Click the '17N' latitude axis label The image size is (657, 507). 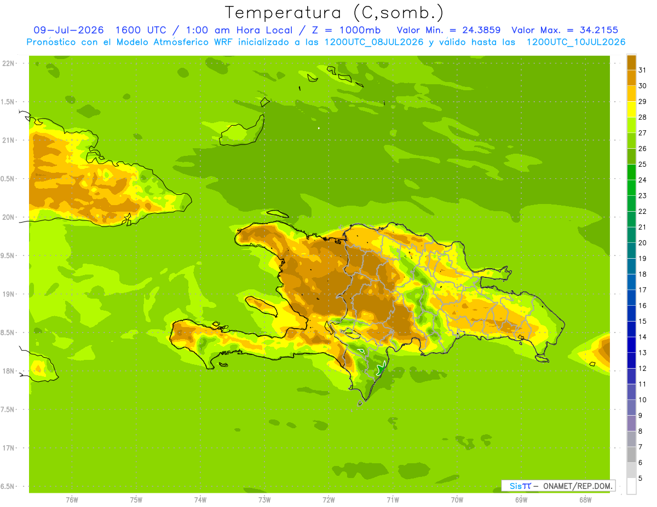8,448
